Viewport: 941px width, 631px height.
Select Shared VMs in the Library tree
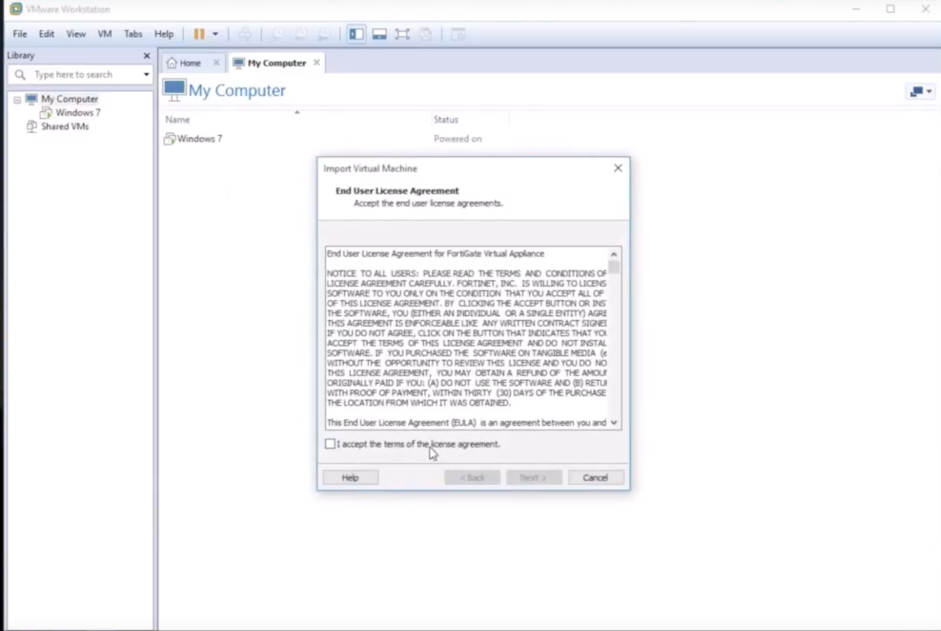click(x=65, y=126)
